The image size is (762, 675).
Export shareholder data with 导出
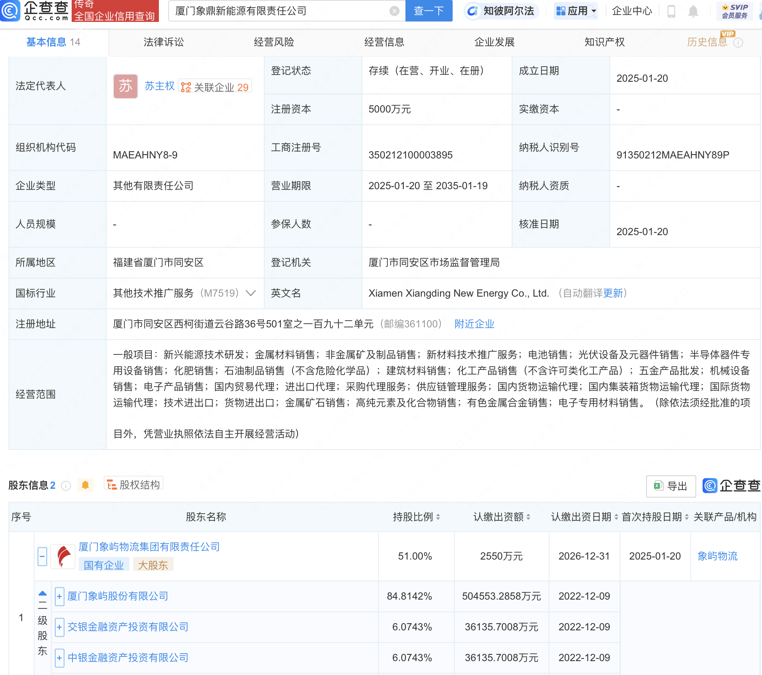(x=671, y=486)
